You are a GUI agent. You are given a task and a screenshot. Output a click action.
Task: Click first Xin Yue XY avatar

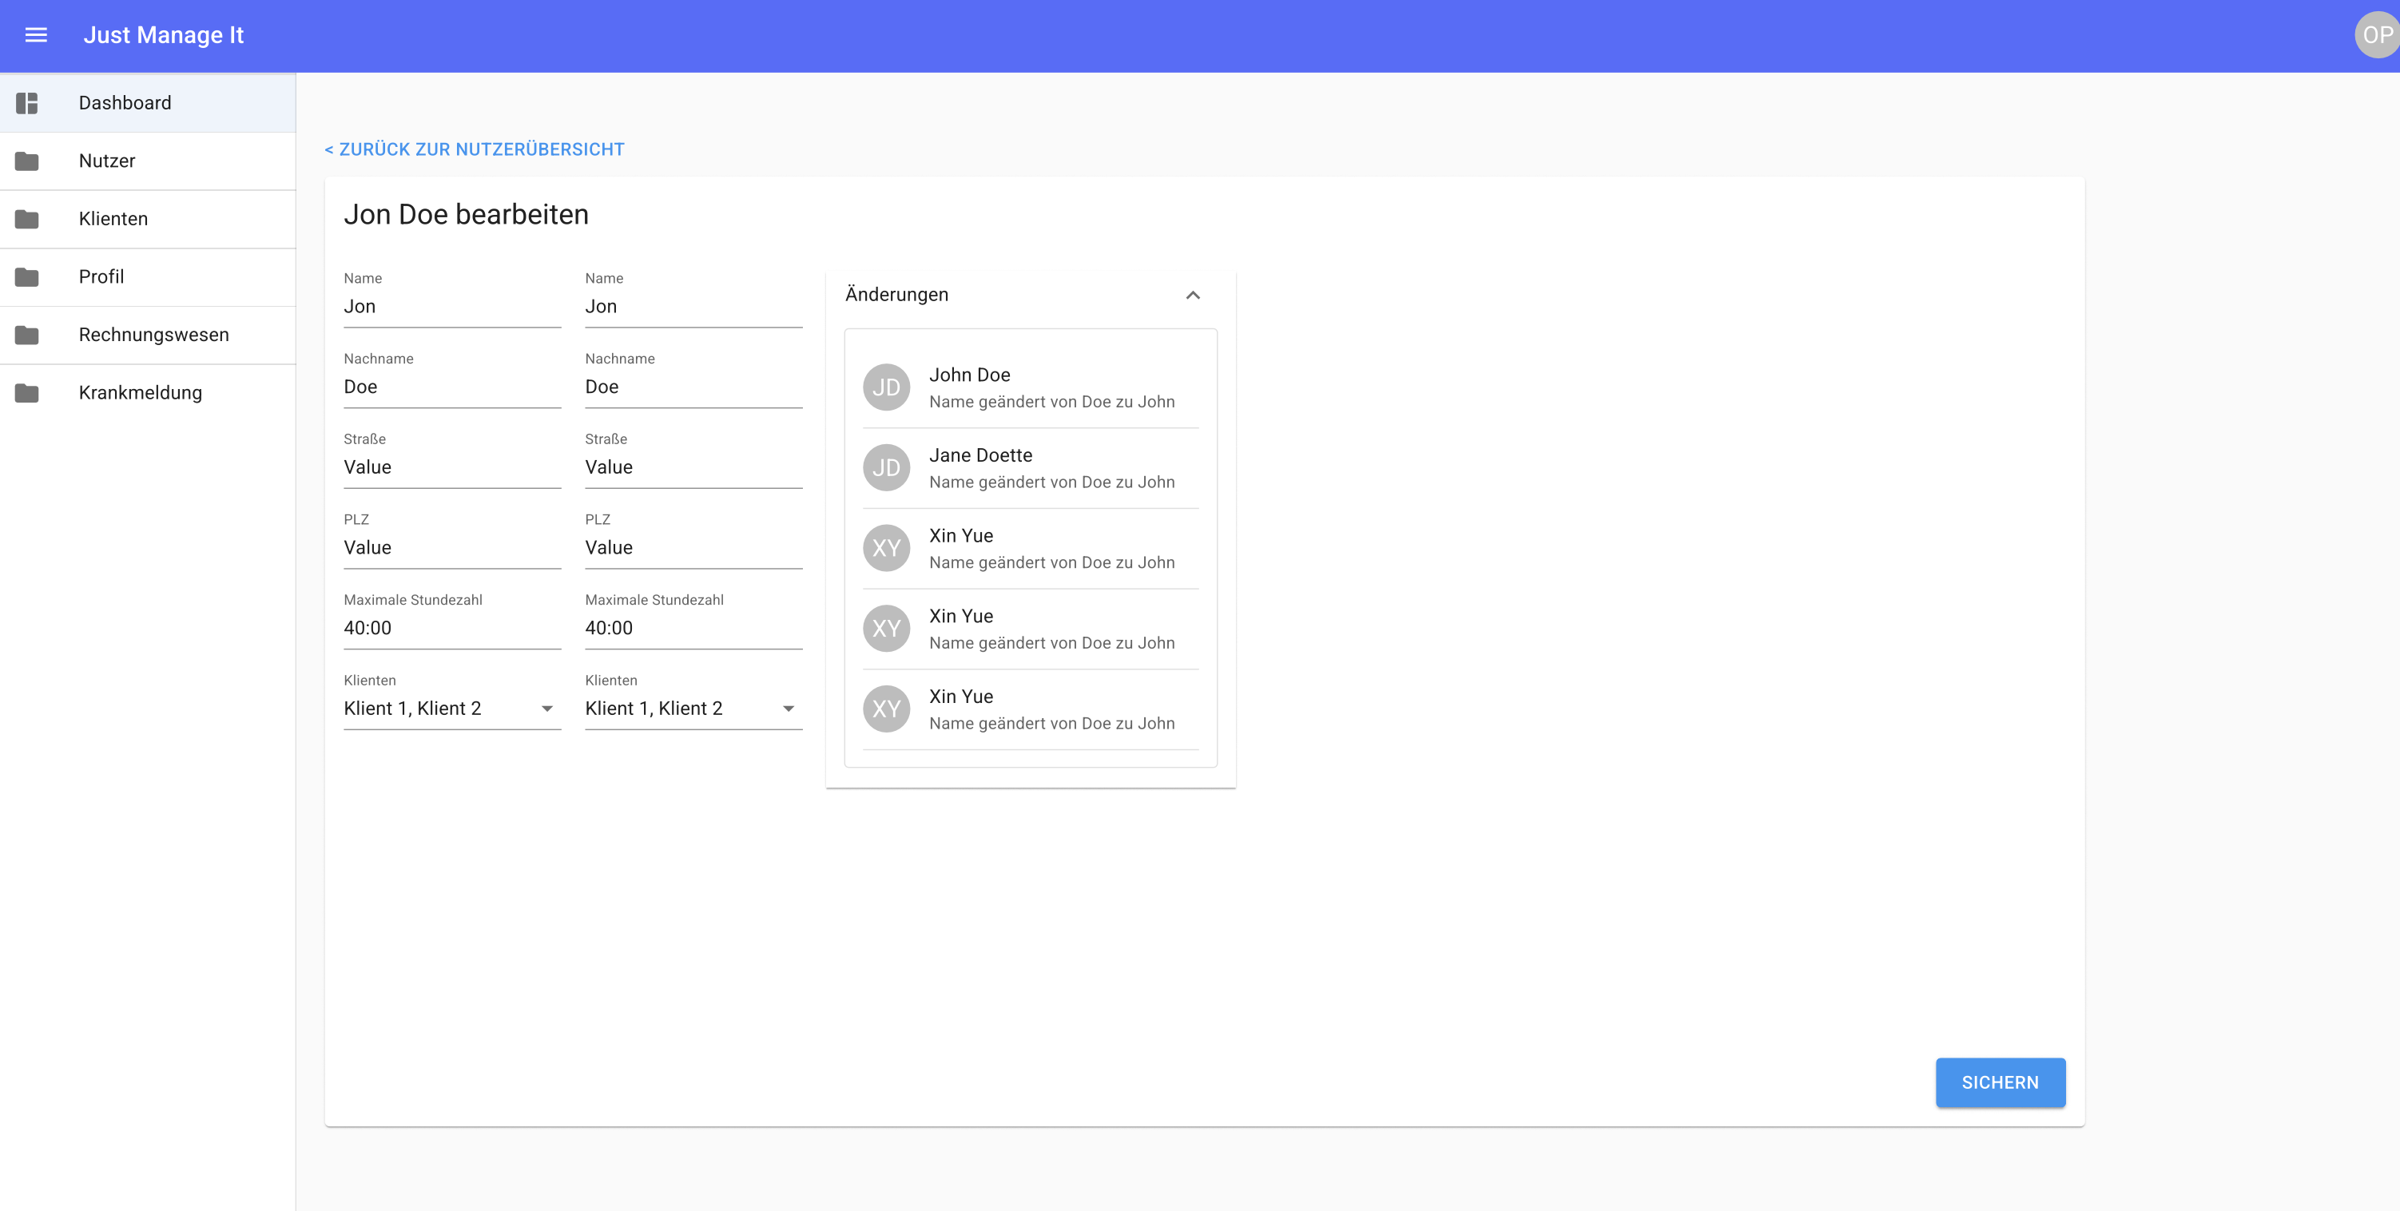pos(886,548)
